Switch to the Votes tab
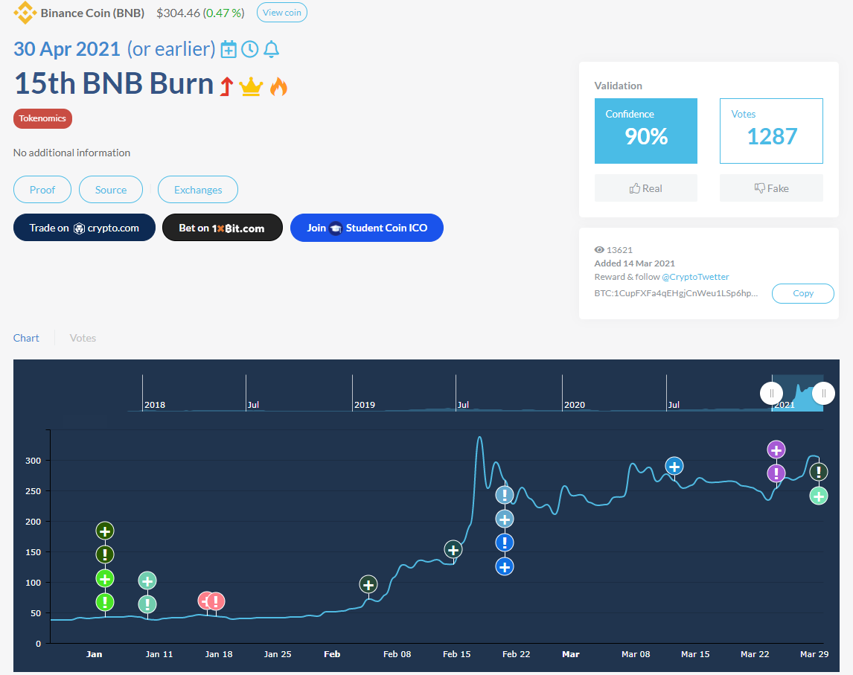This screenshot has width=853, height=675. (x=83, y=338)
